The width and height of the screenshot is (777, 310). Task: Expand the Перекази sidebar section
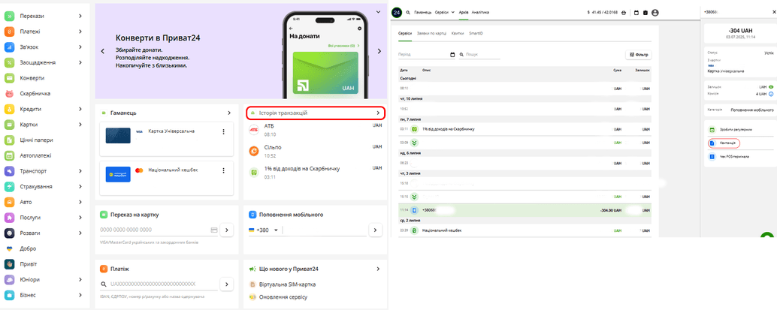point(80,16)
